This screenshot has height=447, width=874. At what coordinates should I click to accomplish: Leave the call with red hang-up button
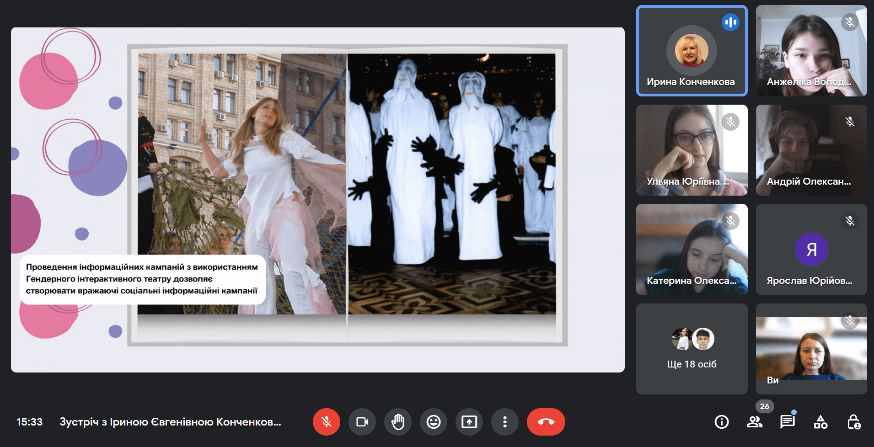click(546, 422)
